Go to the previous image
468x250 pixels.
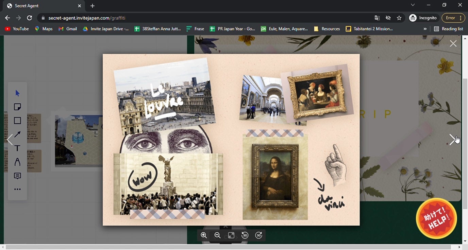coord(10,140)
